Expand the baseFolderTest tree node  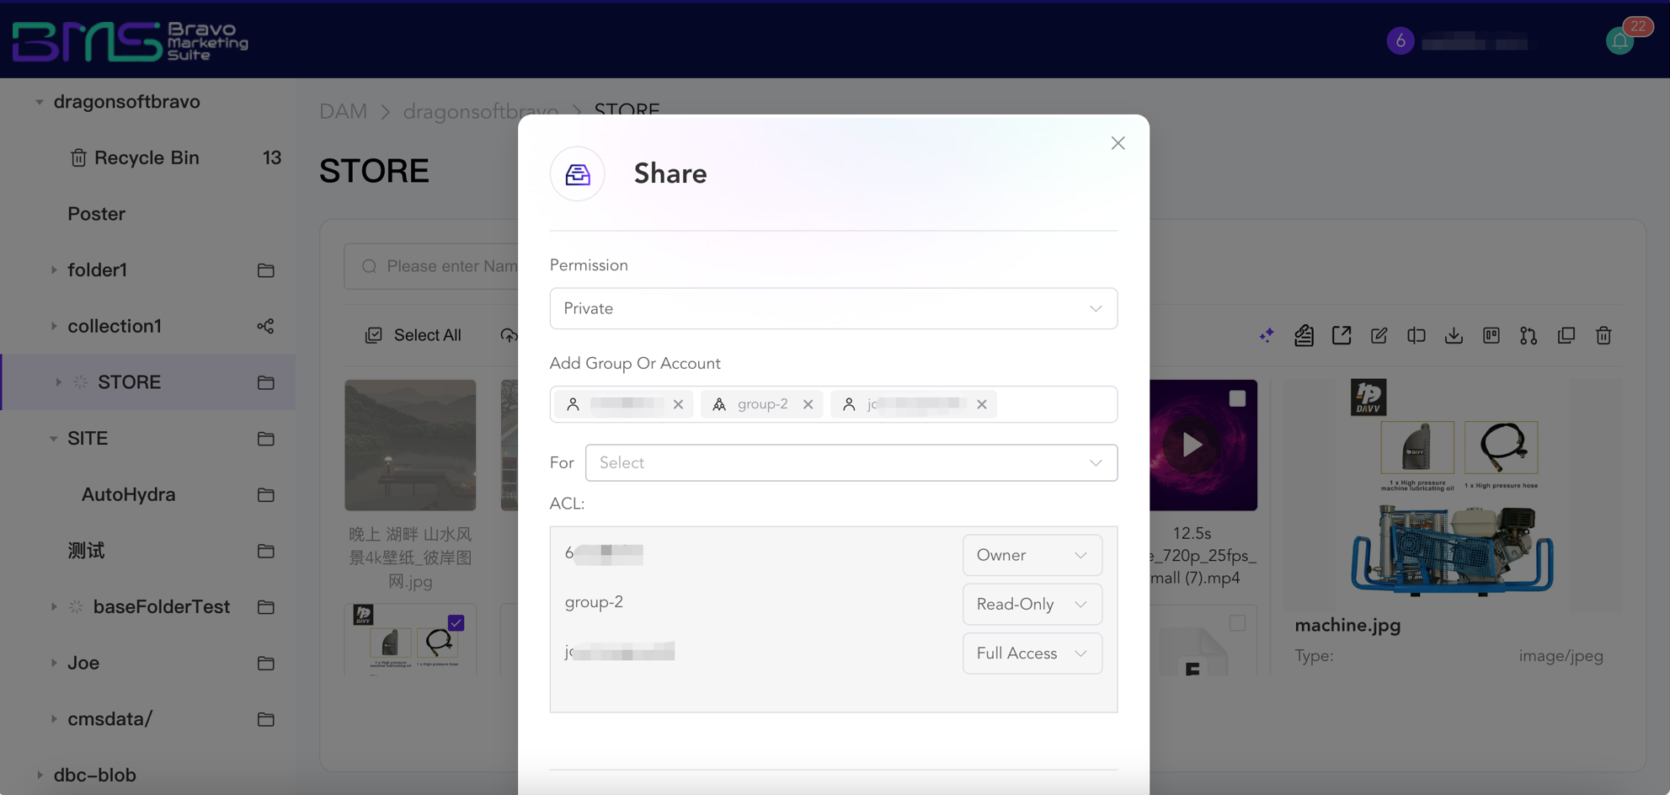tap(54, 607)
